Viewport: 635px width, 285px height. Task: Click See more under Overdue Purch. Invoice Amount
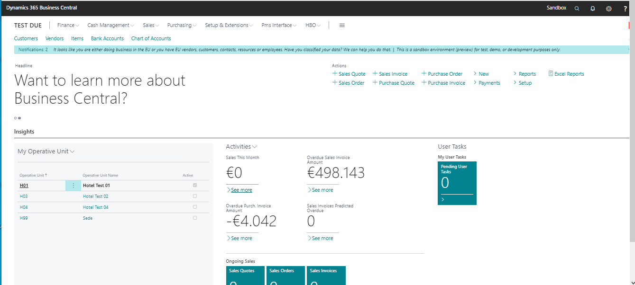239,238
